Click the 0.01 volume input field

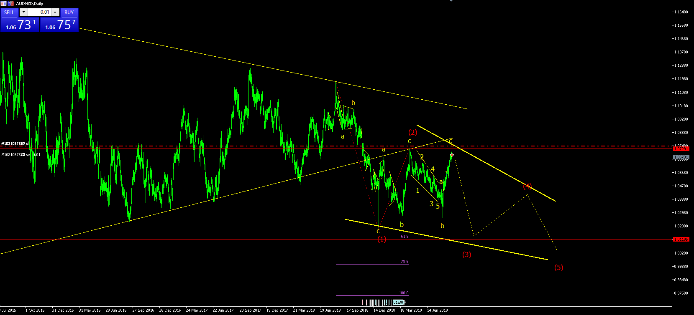pos(39,12)
